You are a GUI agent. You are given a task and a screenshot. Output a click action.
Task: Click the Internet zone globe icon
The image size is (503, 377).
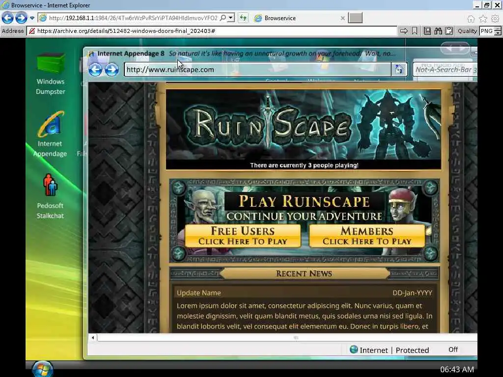click(x=354, y=350)
